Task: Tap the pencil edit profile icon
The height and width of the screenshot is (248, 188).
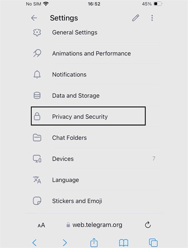Action: point(135,18)
